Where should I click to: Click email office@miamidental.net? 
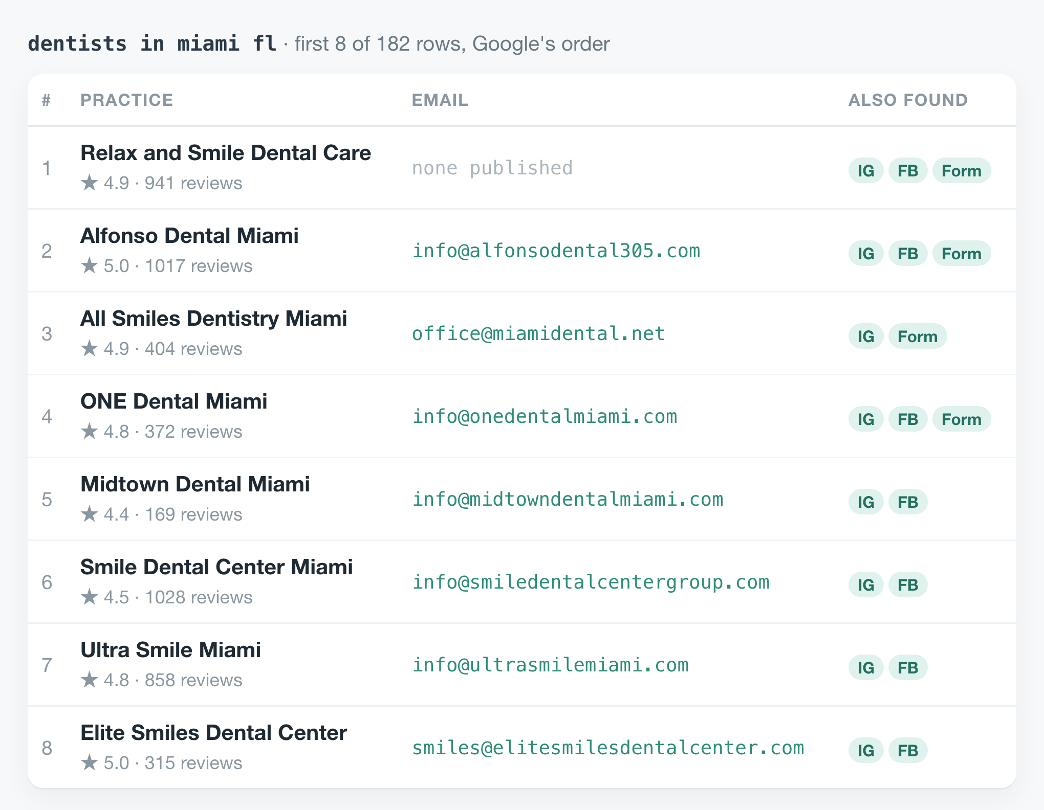[x=538, y=334]
